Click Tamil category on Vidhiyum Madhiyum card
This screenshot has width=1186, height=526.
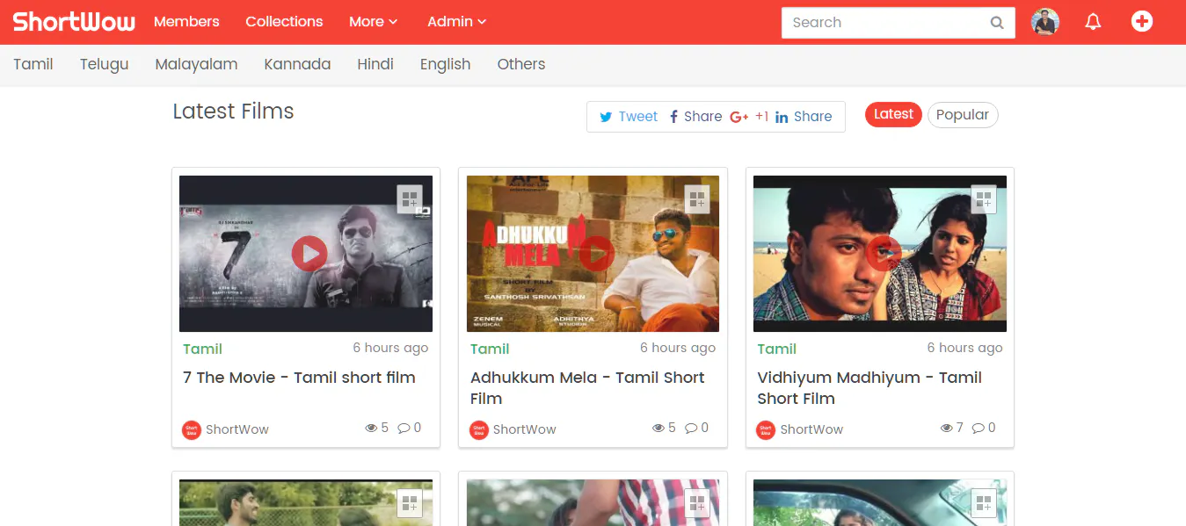pyautogui.click(x=776, y=349)
